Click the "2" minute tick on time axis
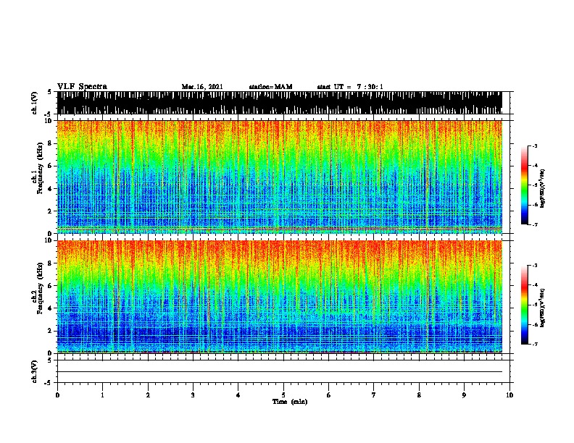Image resolution: width=574 pixels, height=443 pixels. pyautogui.click(x=148, y=395)
